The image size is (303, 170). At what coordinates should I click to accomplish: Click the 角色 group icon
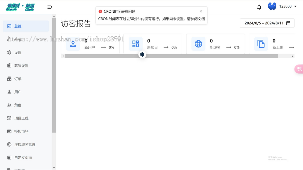[9, 105]
